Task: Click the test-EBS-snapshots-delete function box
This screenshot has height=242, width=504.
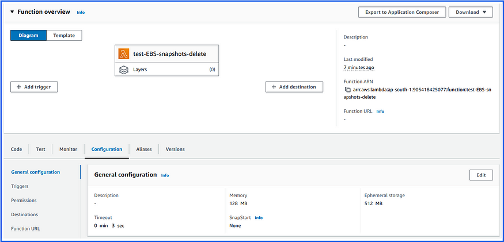Action: tap(167, 54)
